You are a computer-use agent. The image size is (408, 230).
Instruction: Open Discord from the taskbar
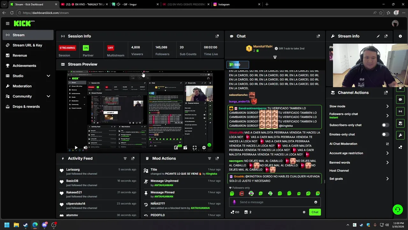click(44, 225)
